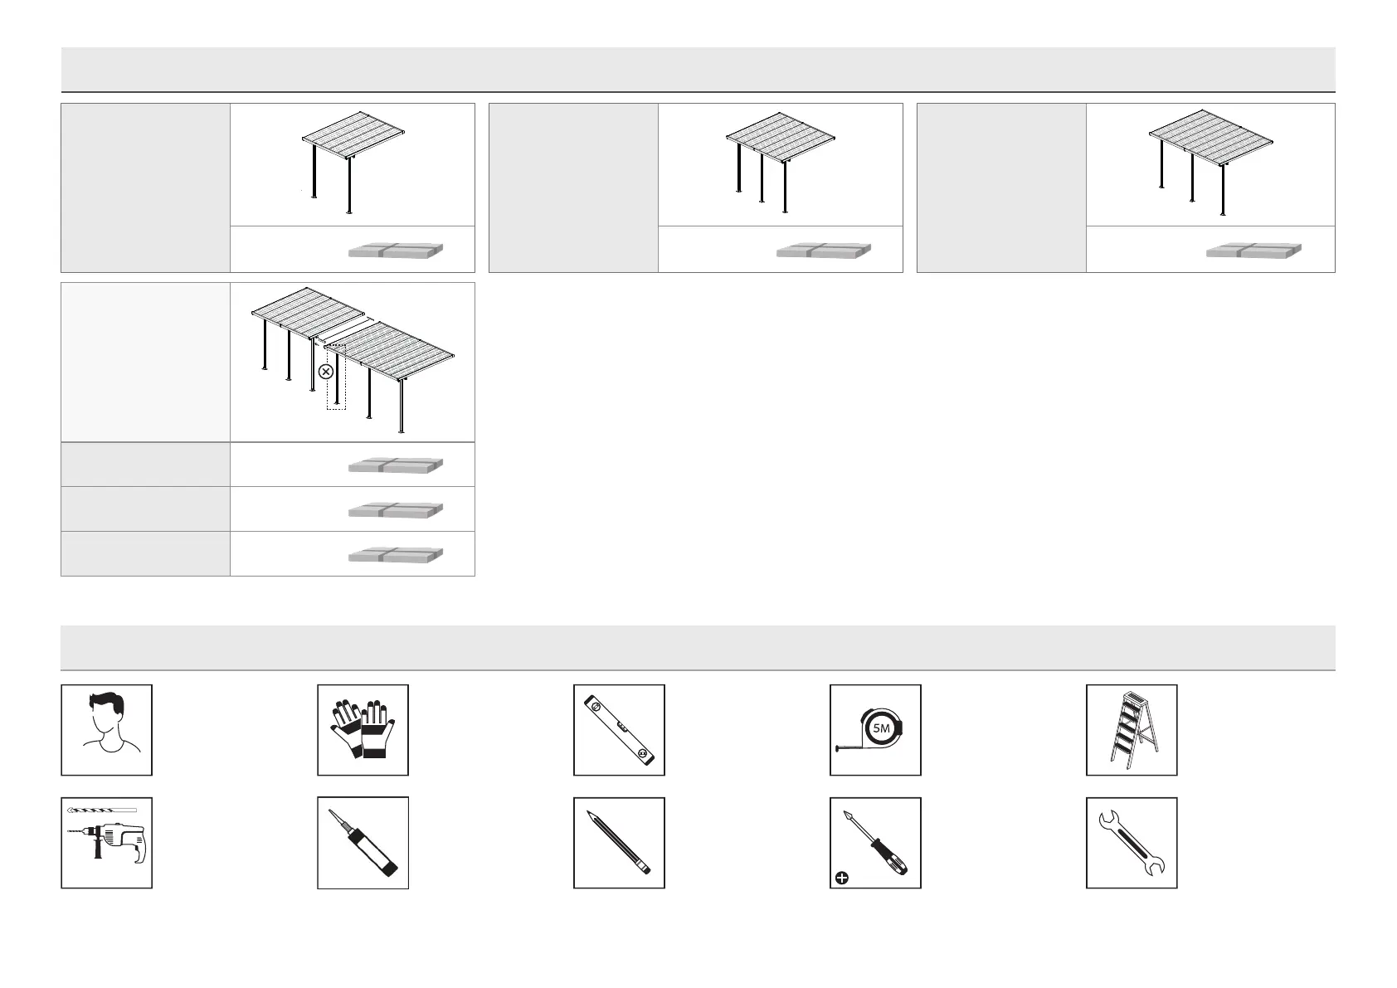Click the dashed-outline removed post in diagram
The height and width of the screenshot is (988, 1397).
click(336, 377)
